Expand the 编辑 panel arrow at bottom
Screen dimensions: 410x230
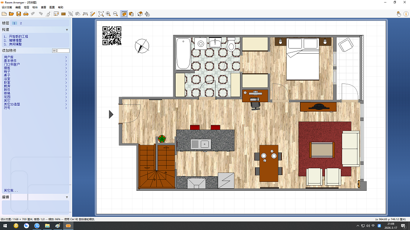(x=67, y=197)
